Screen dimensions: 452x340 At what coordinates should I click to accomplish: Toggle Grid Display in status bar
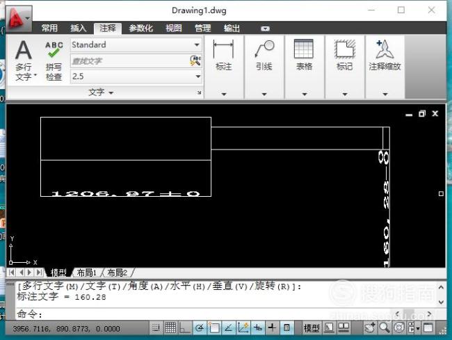(x=170, y=327)
